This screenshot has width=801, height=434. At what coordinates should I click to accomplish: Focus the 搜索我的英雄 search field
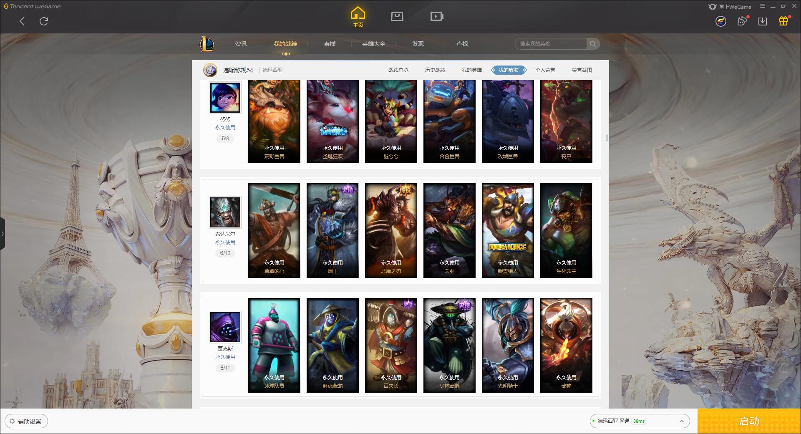(x=551, y=43)
